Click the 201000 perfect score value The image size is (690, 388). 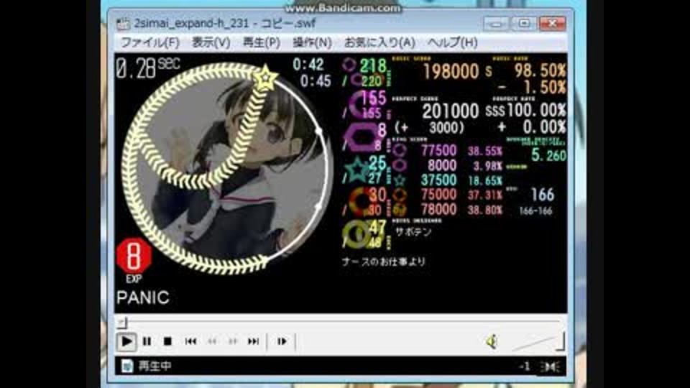pos(450,111)
